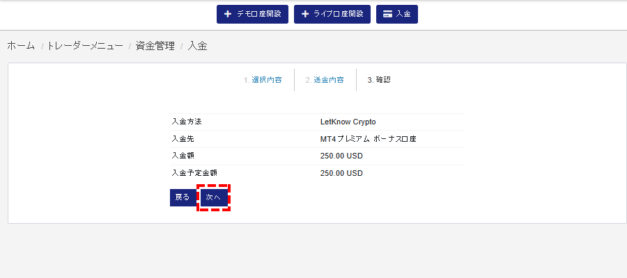Click the 戻る button
Image resolution: width=627 pixels, height=278 pixels.
[x=183, y=197]
